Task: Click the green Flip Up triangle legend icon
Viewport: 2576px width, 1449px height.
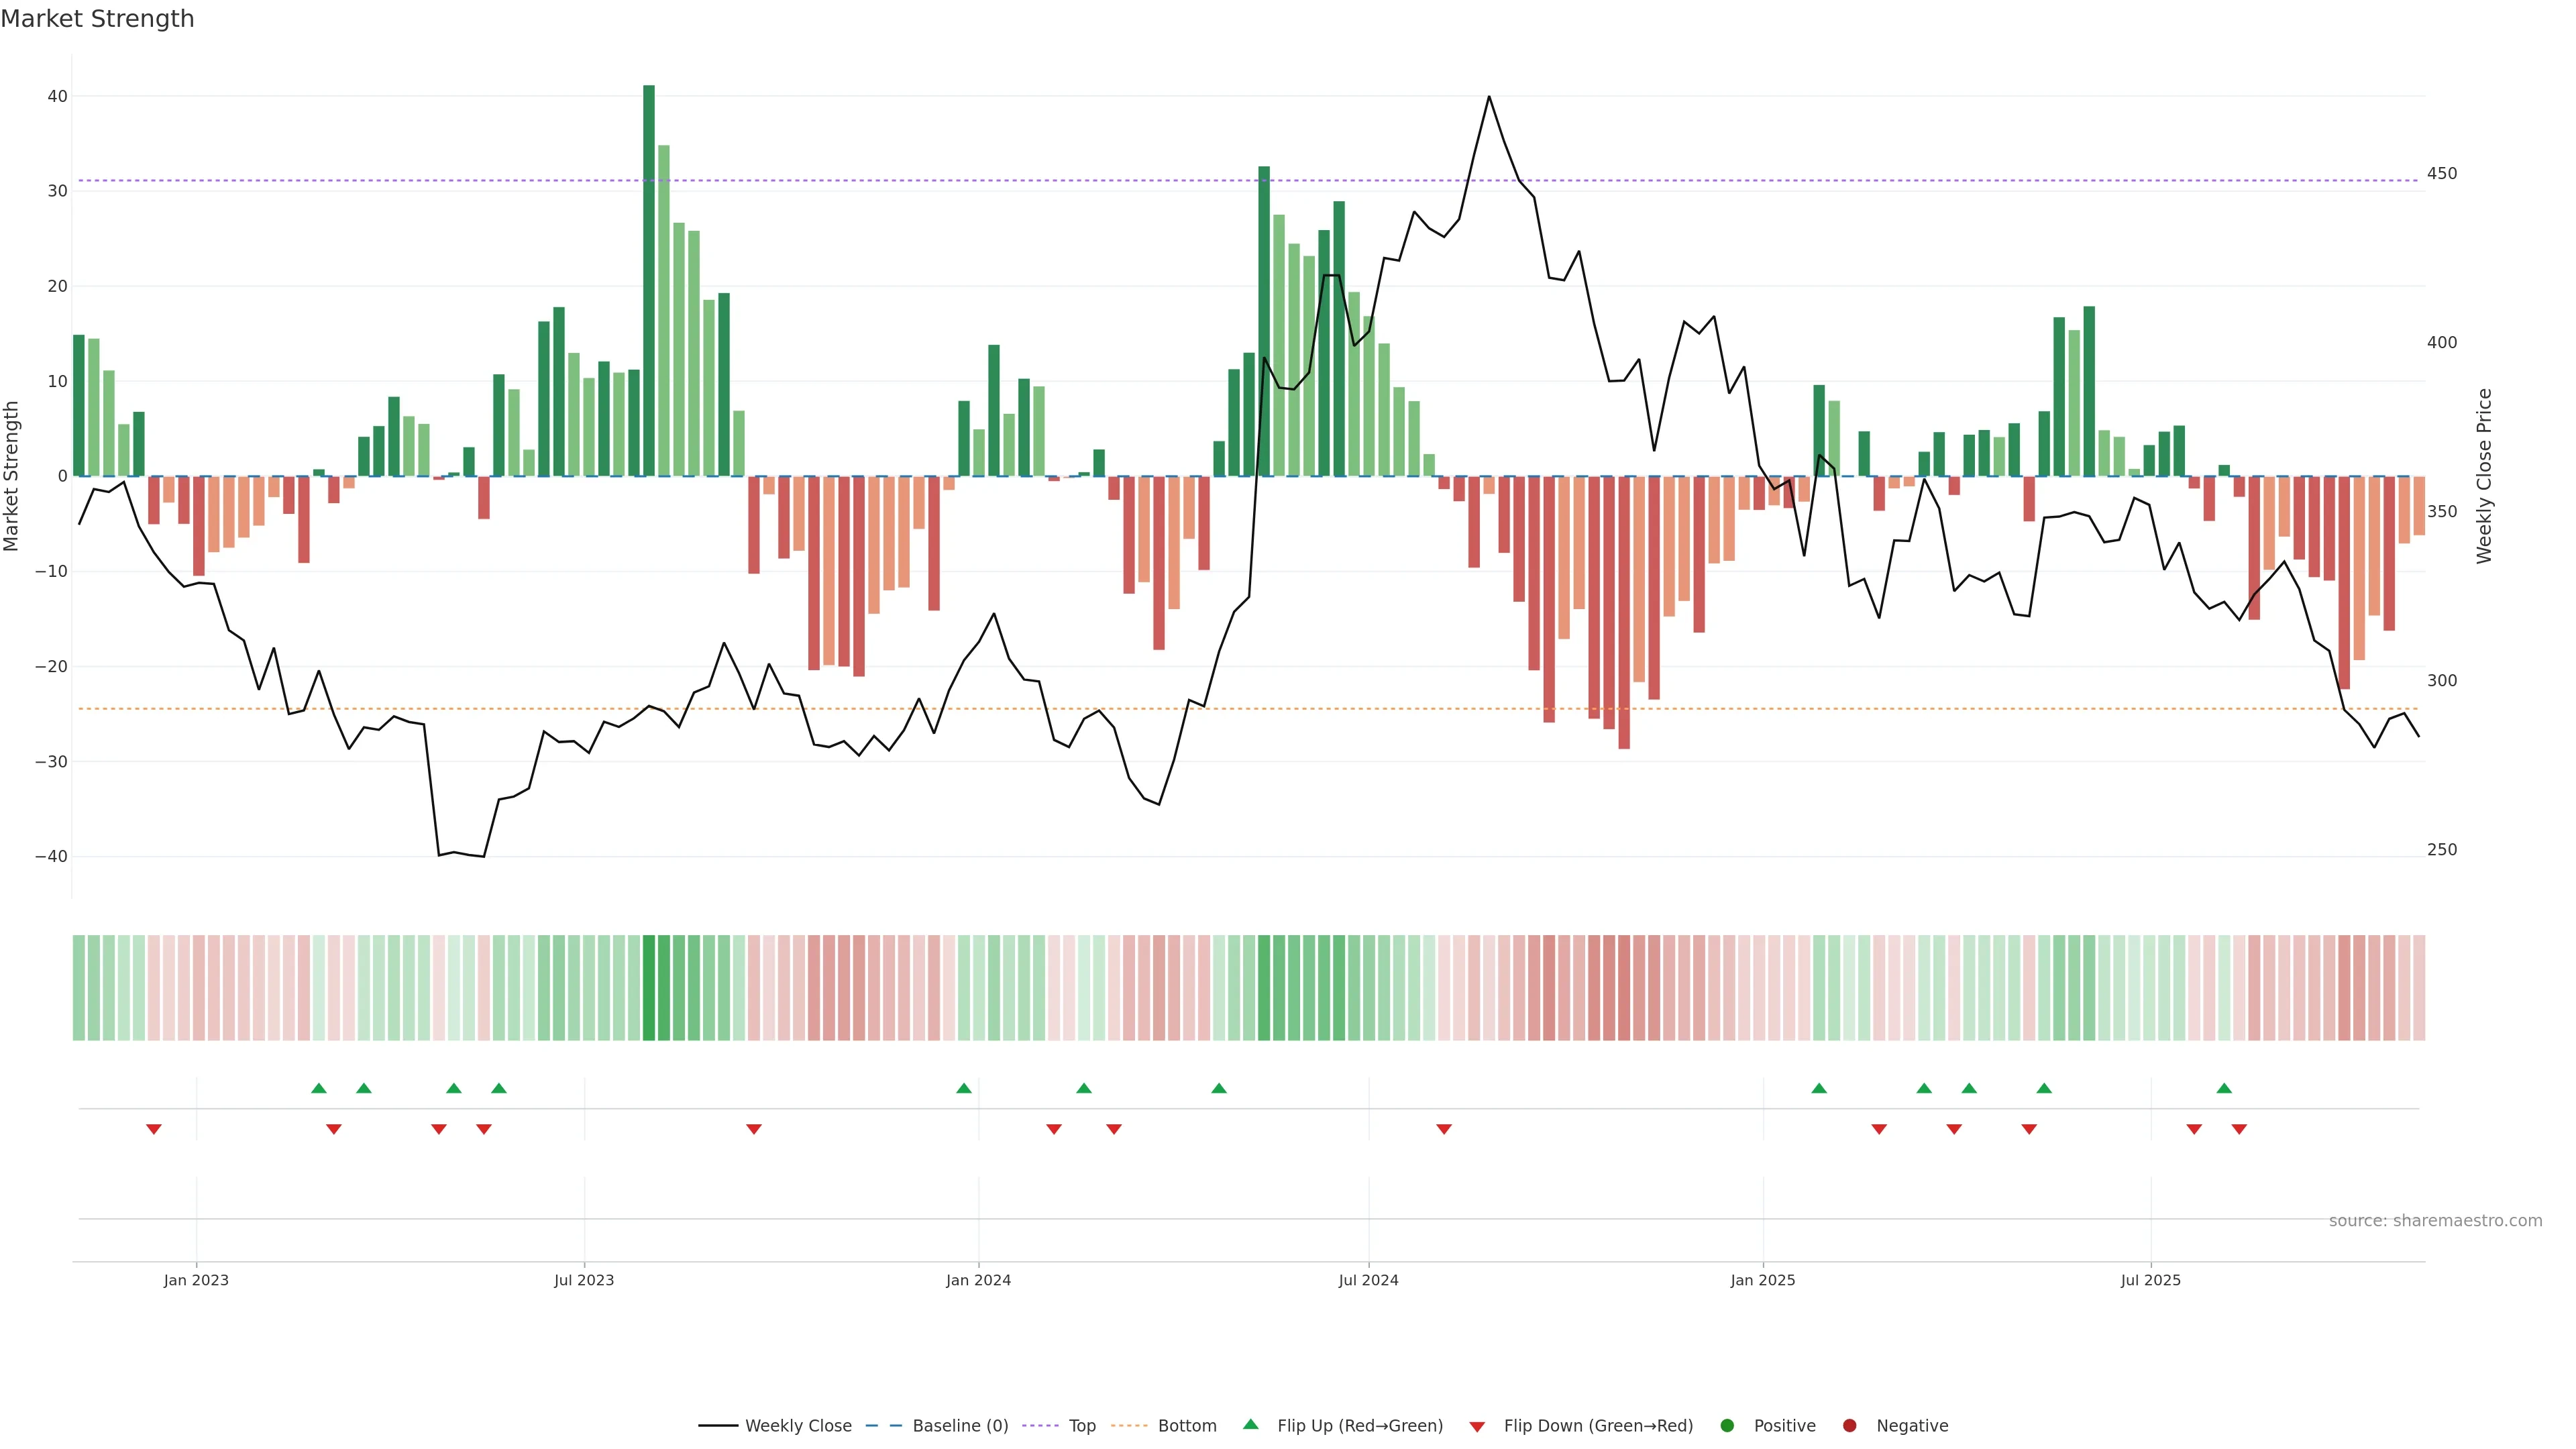Action: tap(1250, 1424)
